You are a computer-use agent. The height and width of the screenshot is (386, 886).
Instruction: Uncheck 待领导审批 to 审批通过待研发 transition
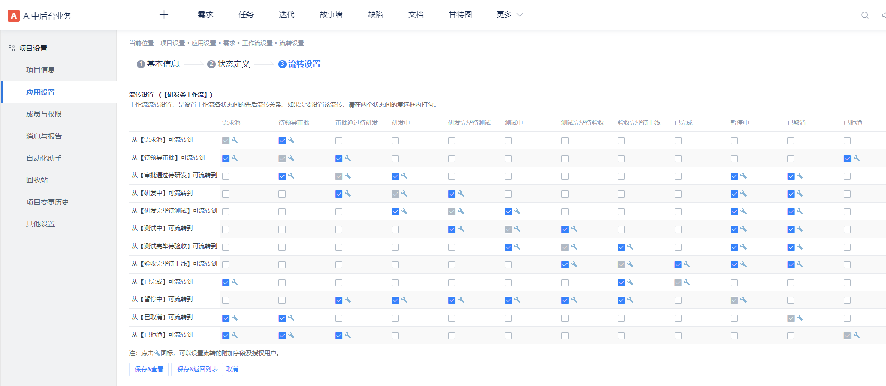tap(339, 159)
